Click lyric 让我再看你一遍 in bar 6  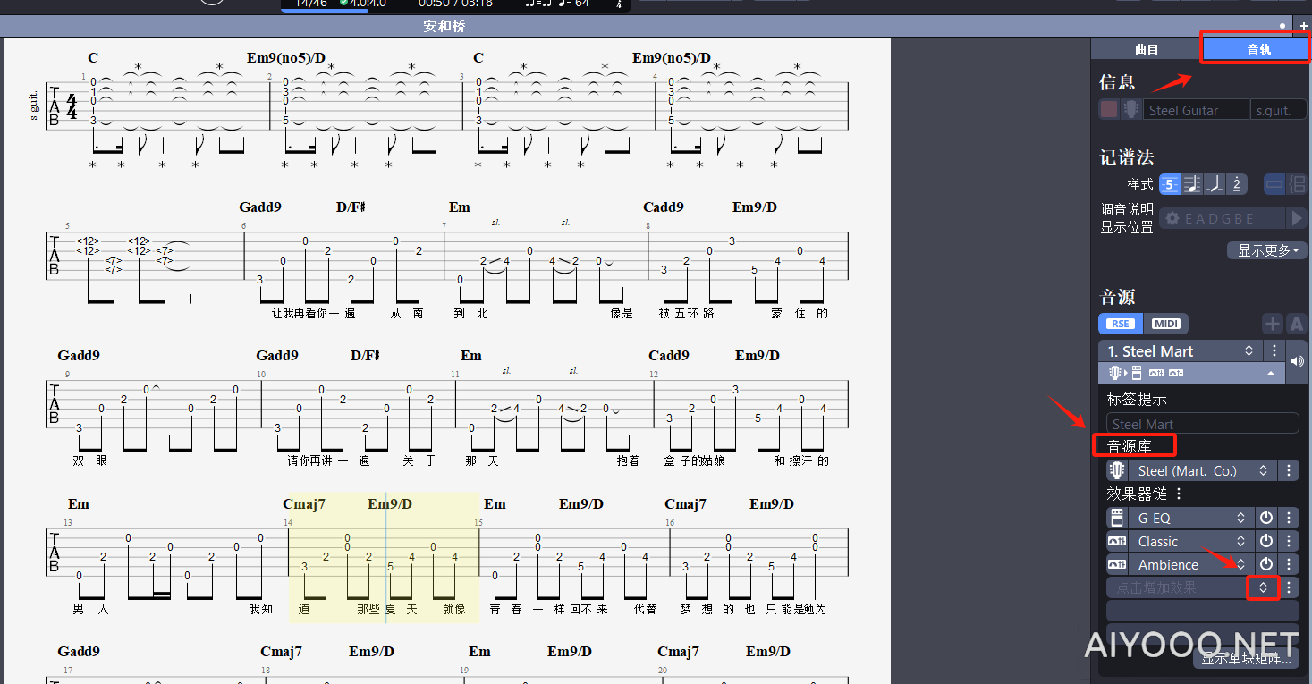[x=313, y=313]
